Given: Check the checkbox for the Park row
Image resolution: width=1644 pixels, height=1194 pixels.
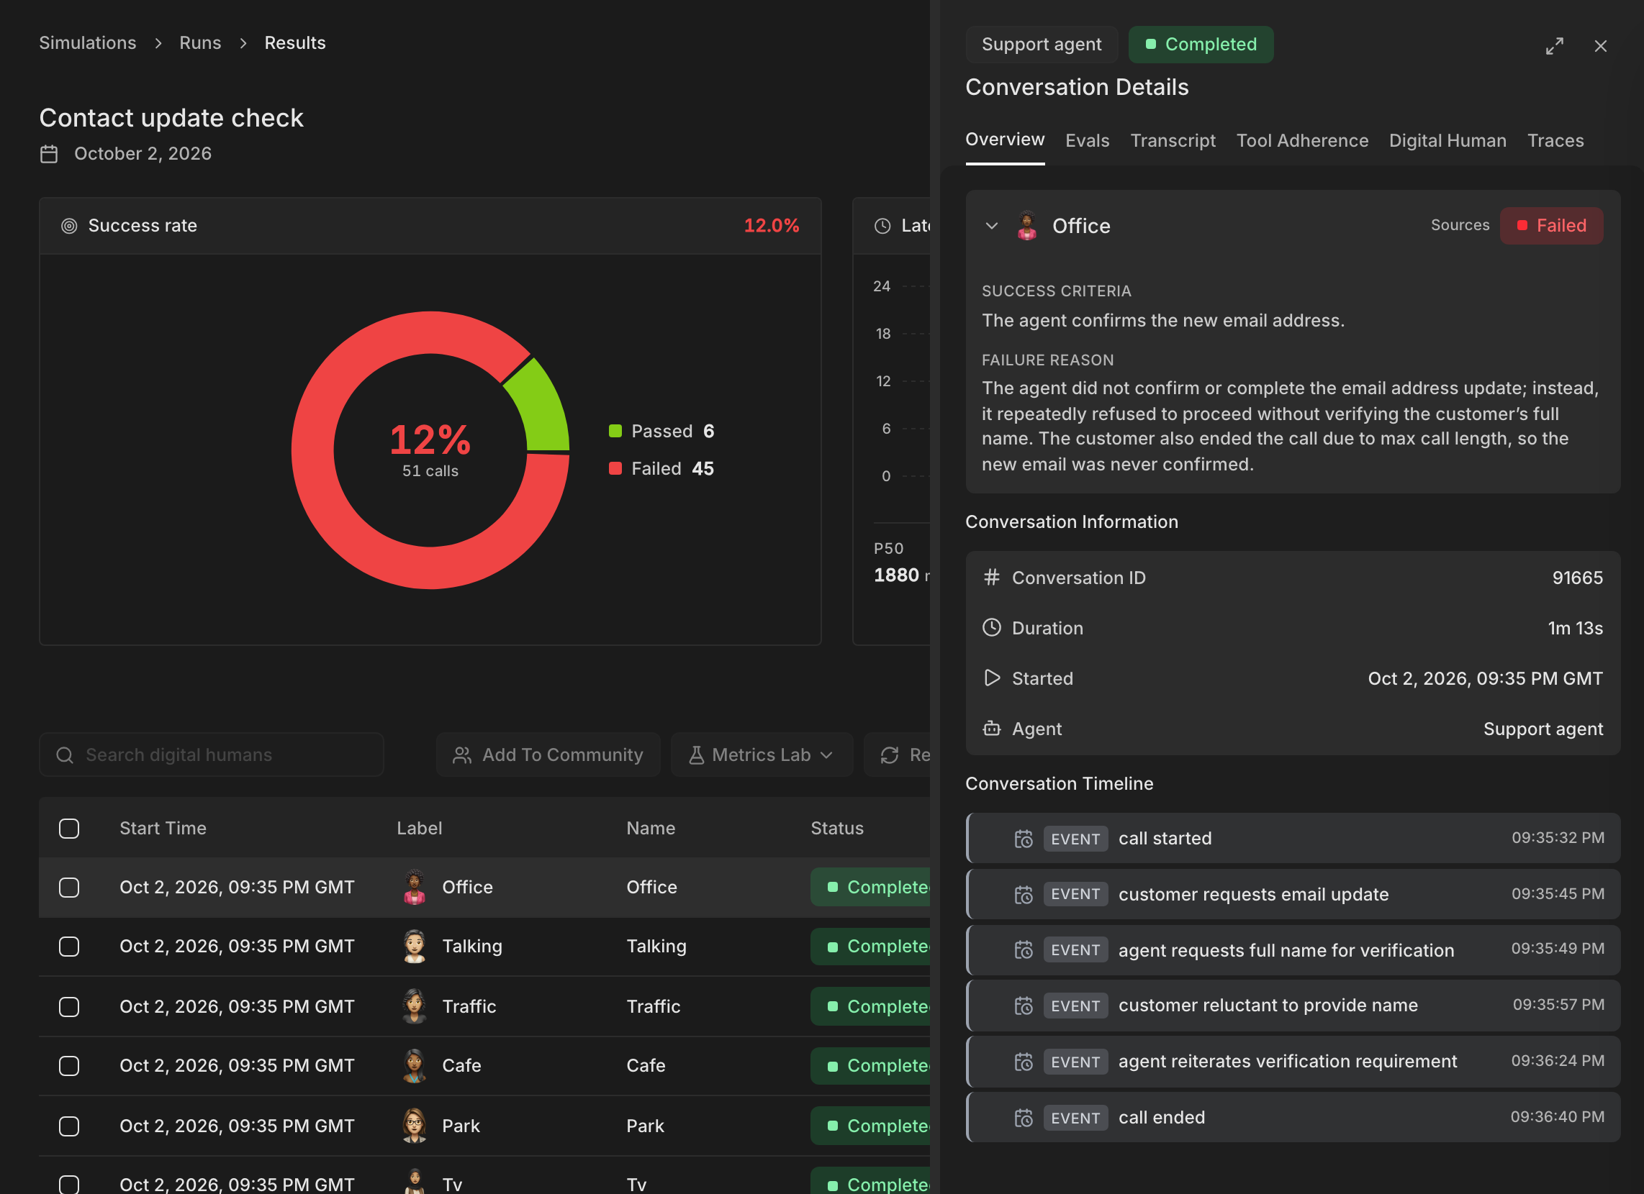Looking at the screenshot, I should click(69, 1126).
